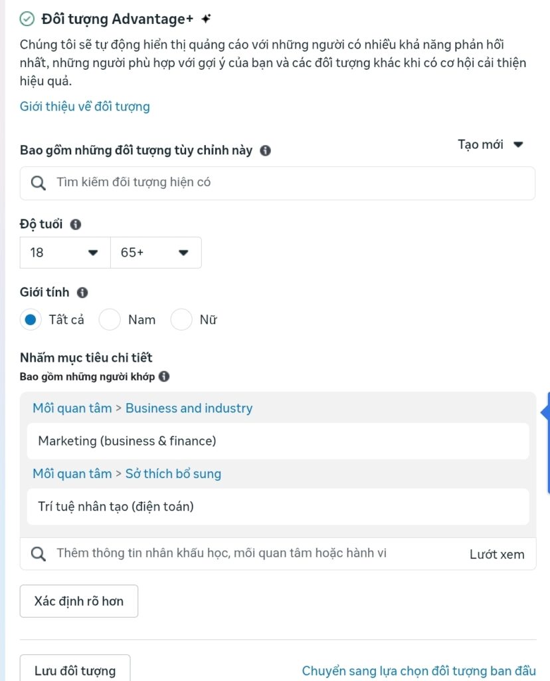Image resolution: width=550 pixels, height=681 pixels.
Task: Click the info icon beside Độ tuổi
Action: point(76,224)
